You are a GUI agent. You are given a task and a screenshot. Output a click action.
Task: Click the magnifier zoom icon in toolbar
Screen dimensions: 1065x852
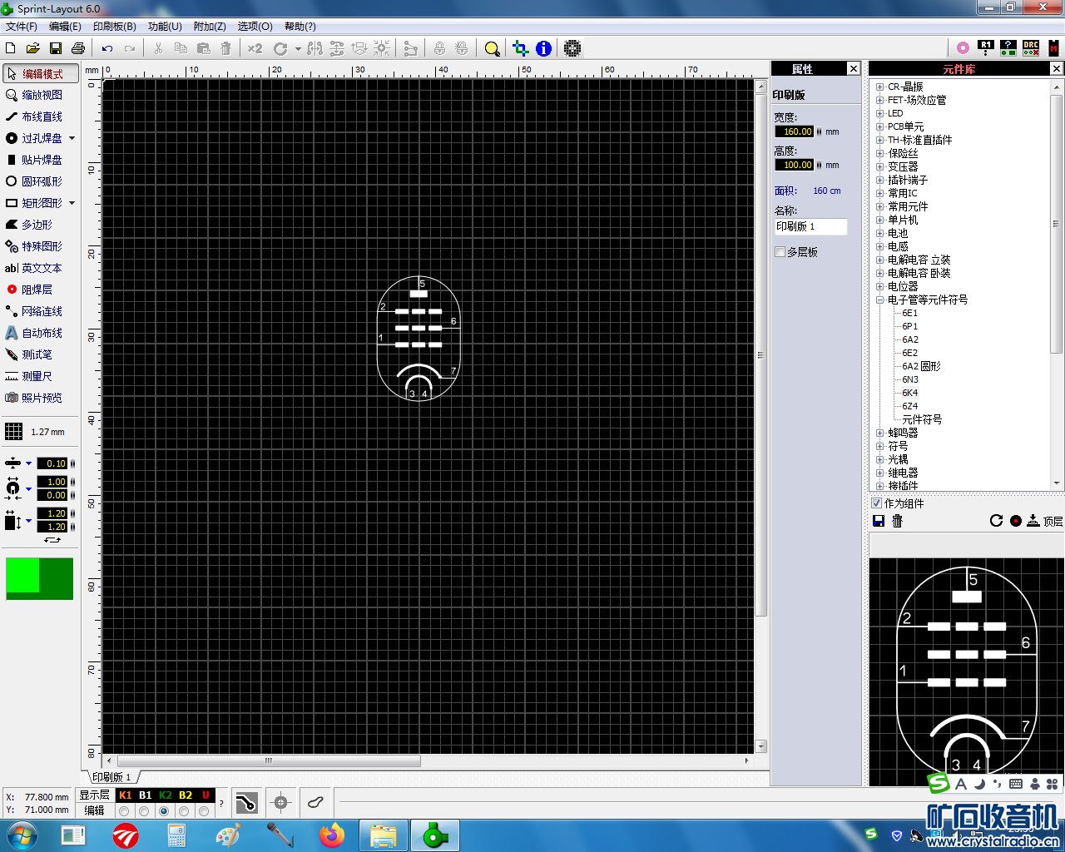pyautogui.click(x=492, y=48)
